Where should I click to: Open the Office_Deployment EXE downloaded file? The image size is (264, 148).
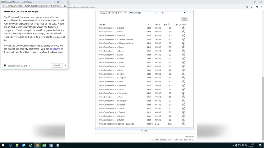[16, 66]
